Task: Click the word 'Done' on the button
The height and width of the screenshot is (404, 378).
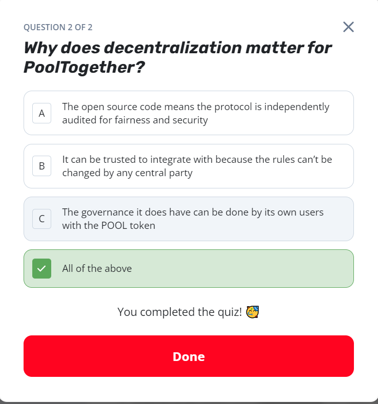Action: pyautogui.click(x=188, y=356)
